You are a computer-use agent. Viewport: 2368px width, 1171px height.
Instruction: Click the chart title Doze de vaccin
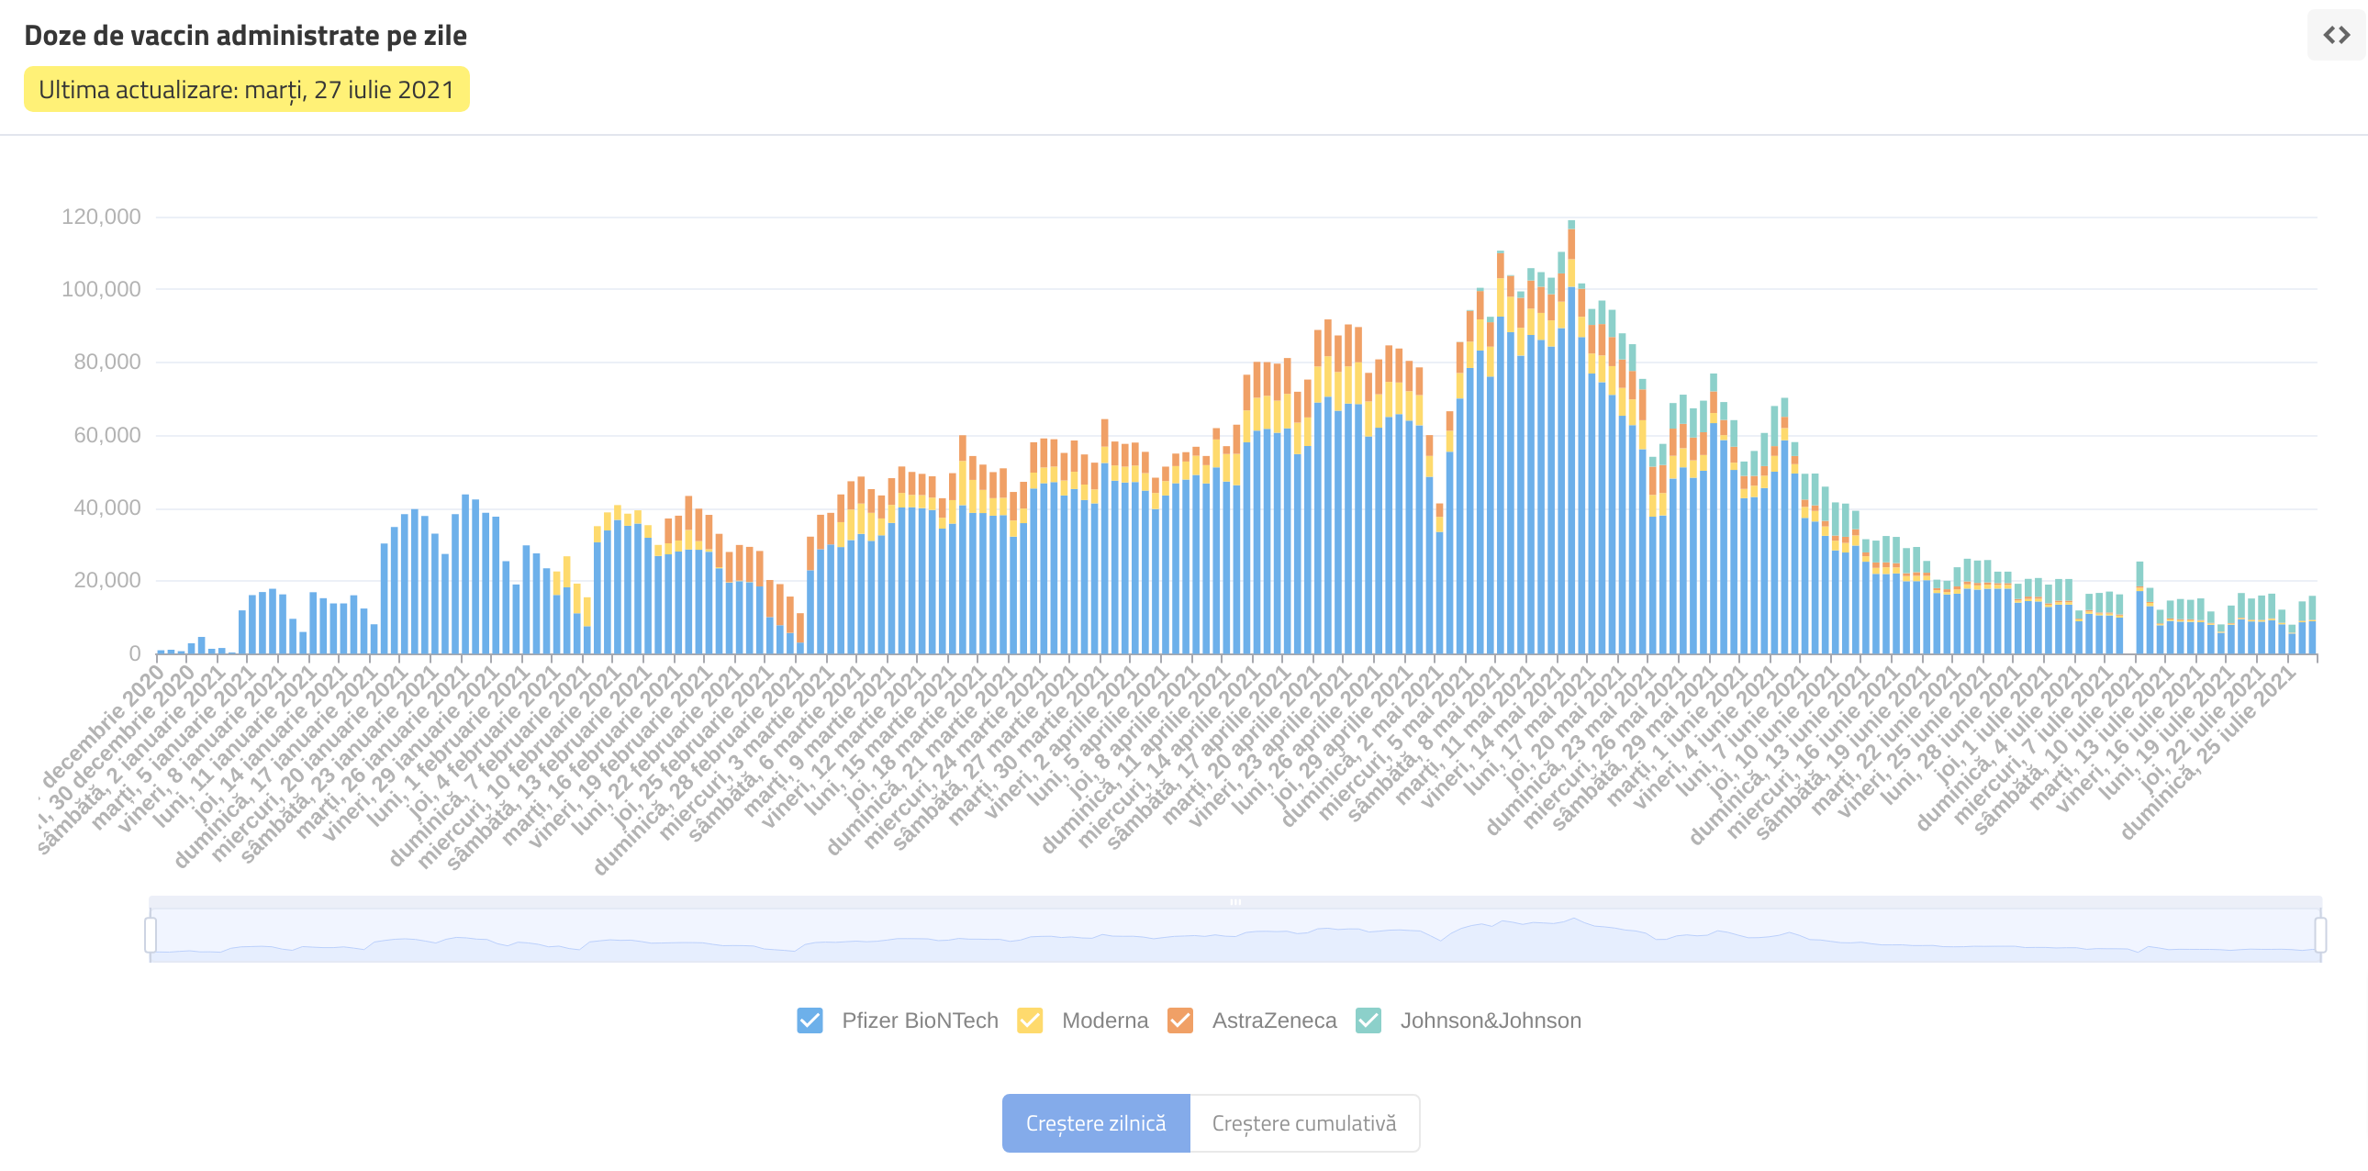point(245,35)
